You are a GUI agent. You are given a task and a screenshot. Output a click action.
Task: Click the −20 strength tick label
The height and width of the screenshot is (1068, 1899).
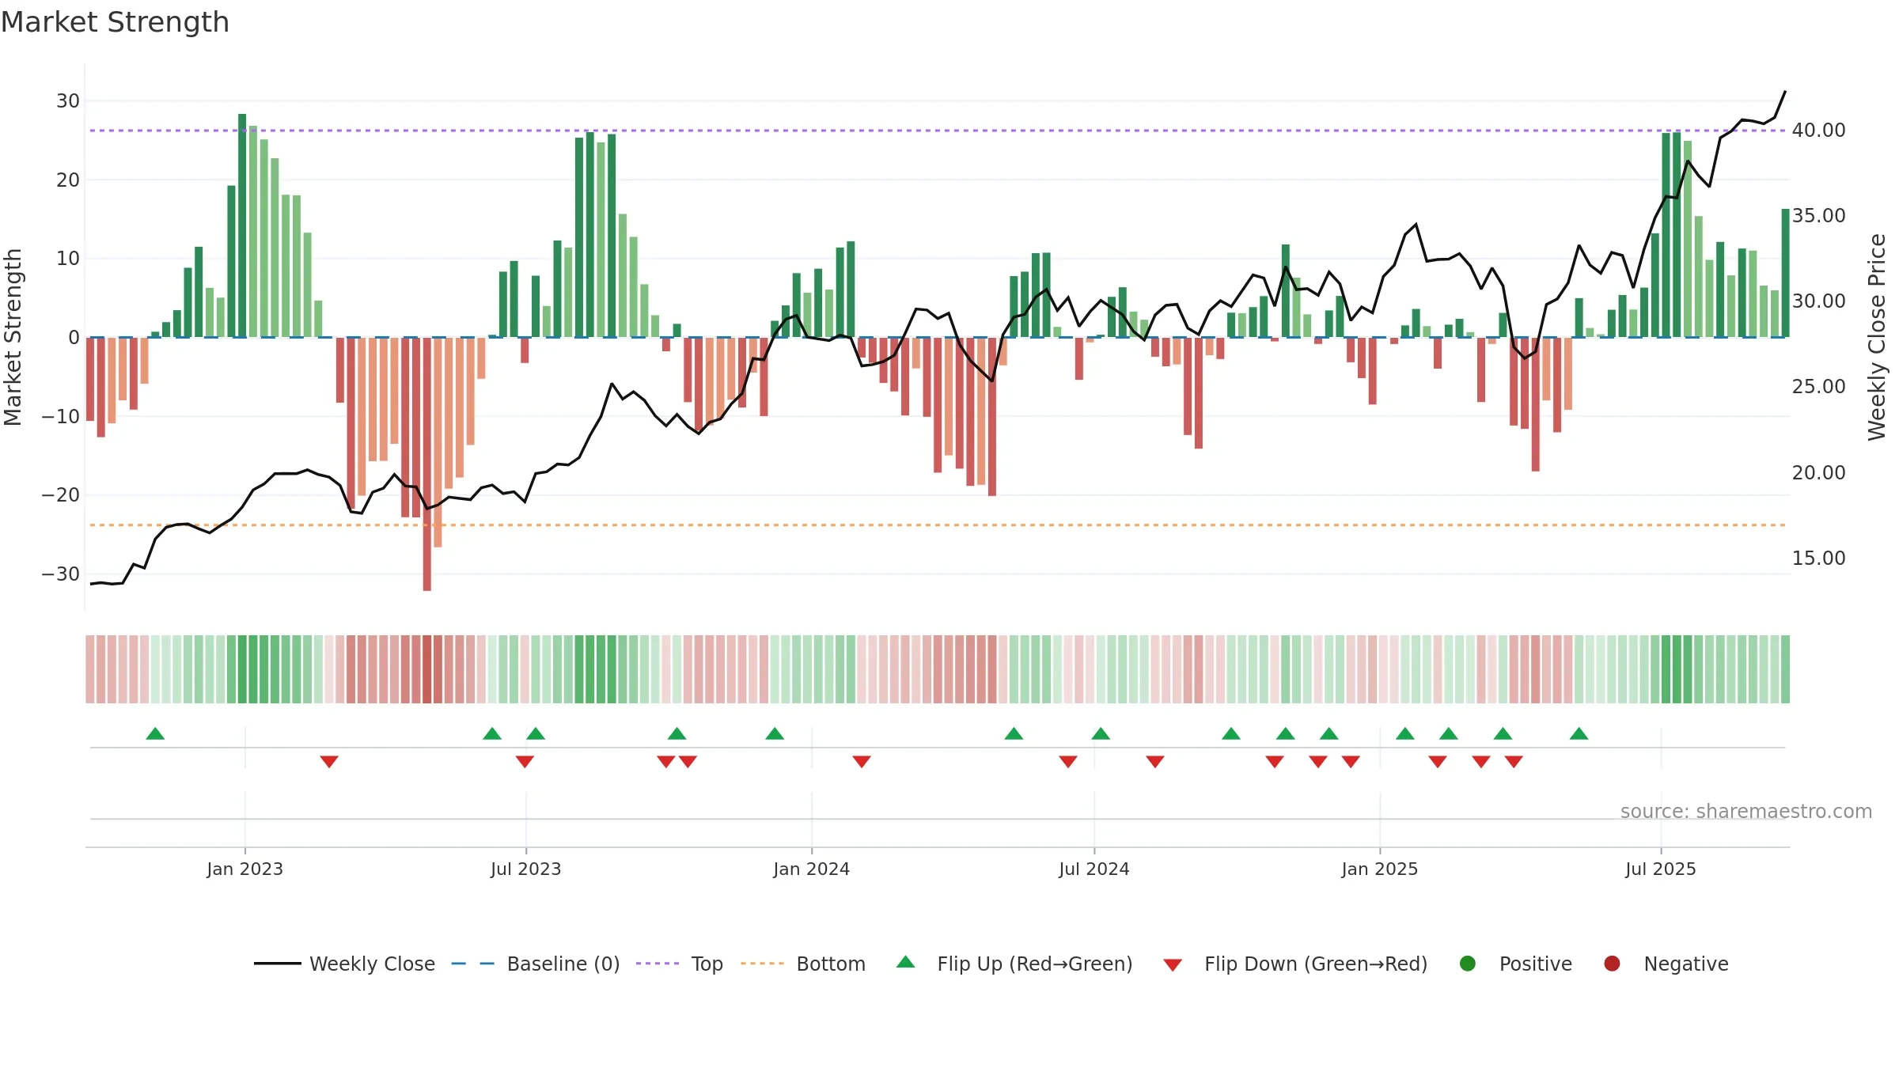point(61,495)
